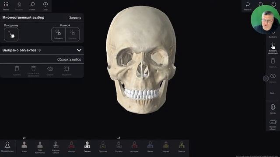This screenshot has height=157, width=280.
Task: Show all layers with 'Показать все'
Action: click(7, 147)
